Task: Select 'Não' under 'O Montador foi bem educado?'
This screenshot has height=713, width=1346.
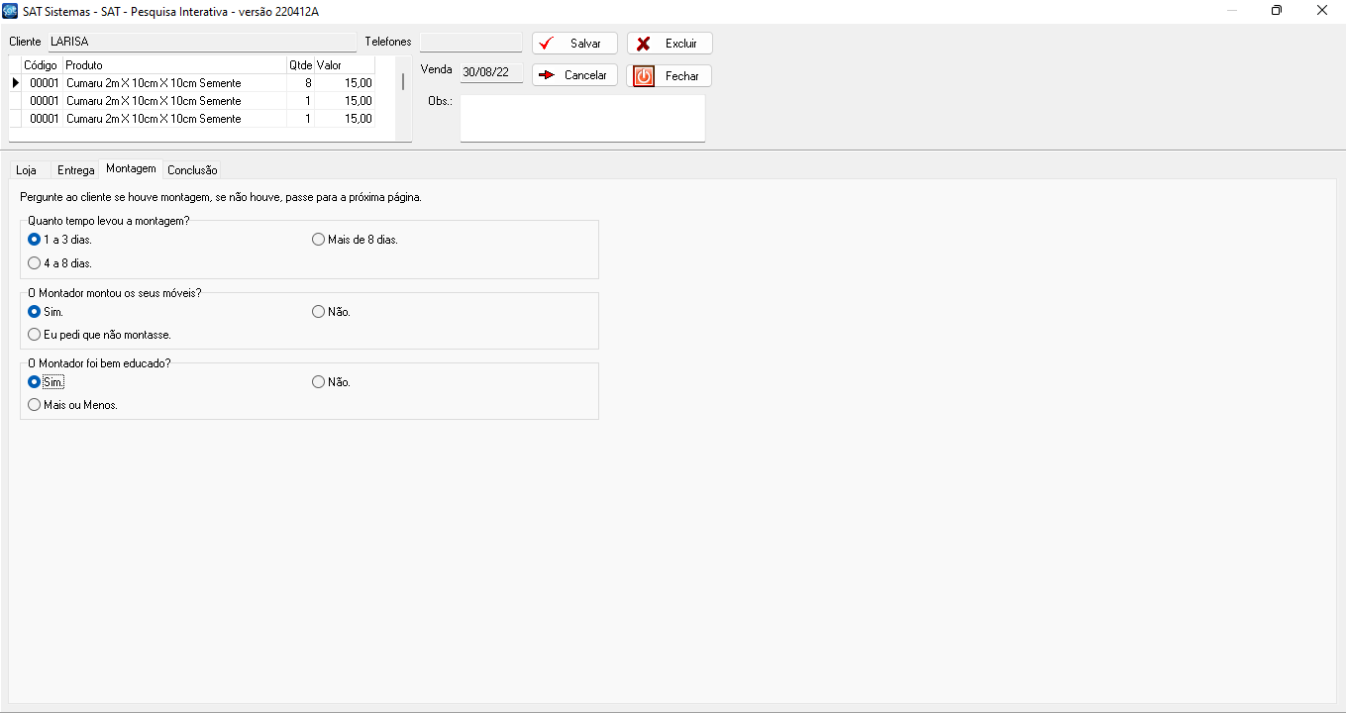Action: (x=318, y=382)
